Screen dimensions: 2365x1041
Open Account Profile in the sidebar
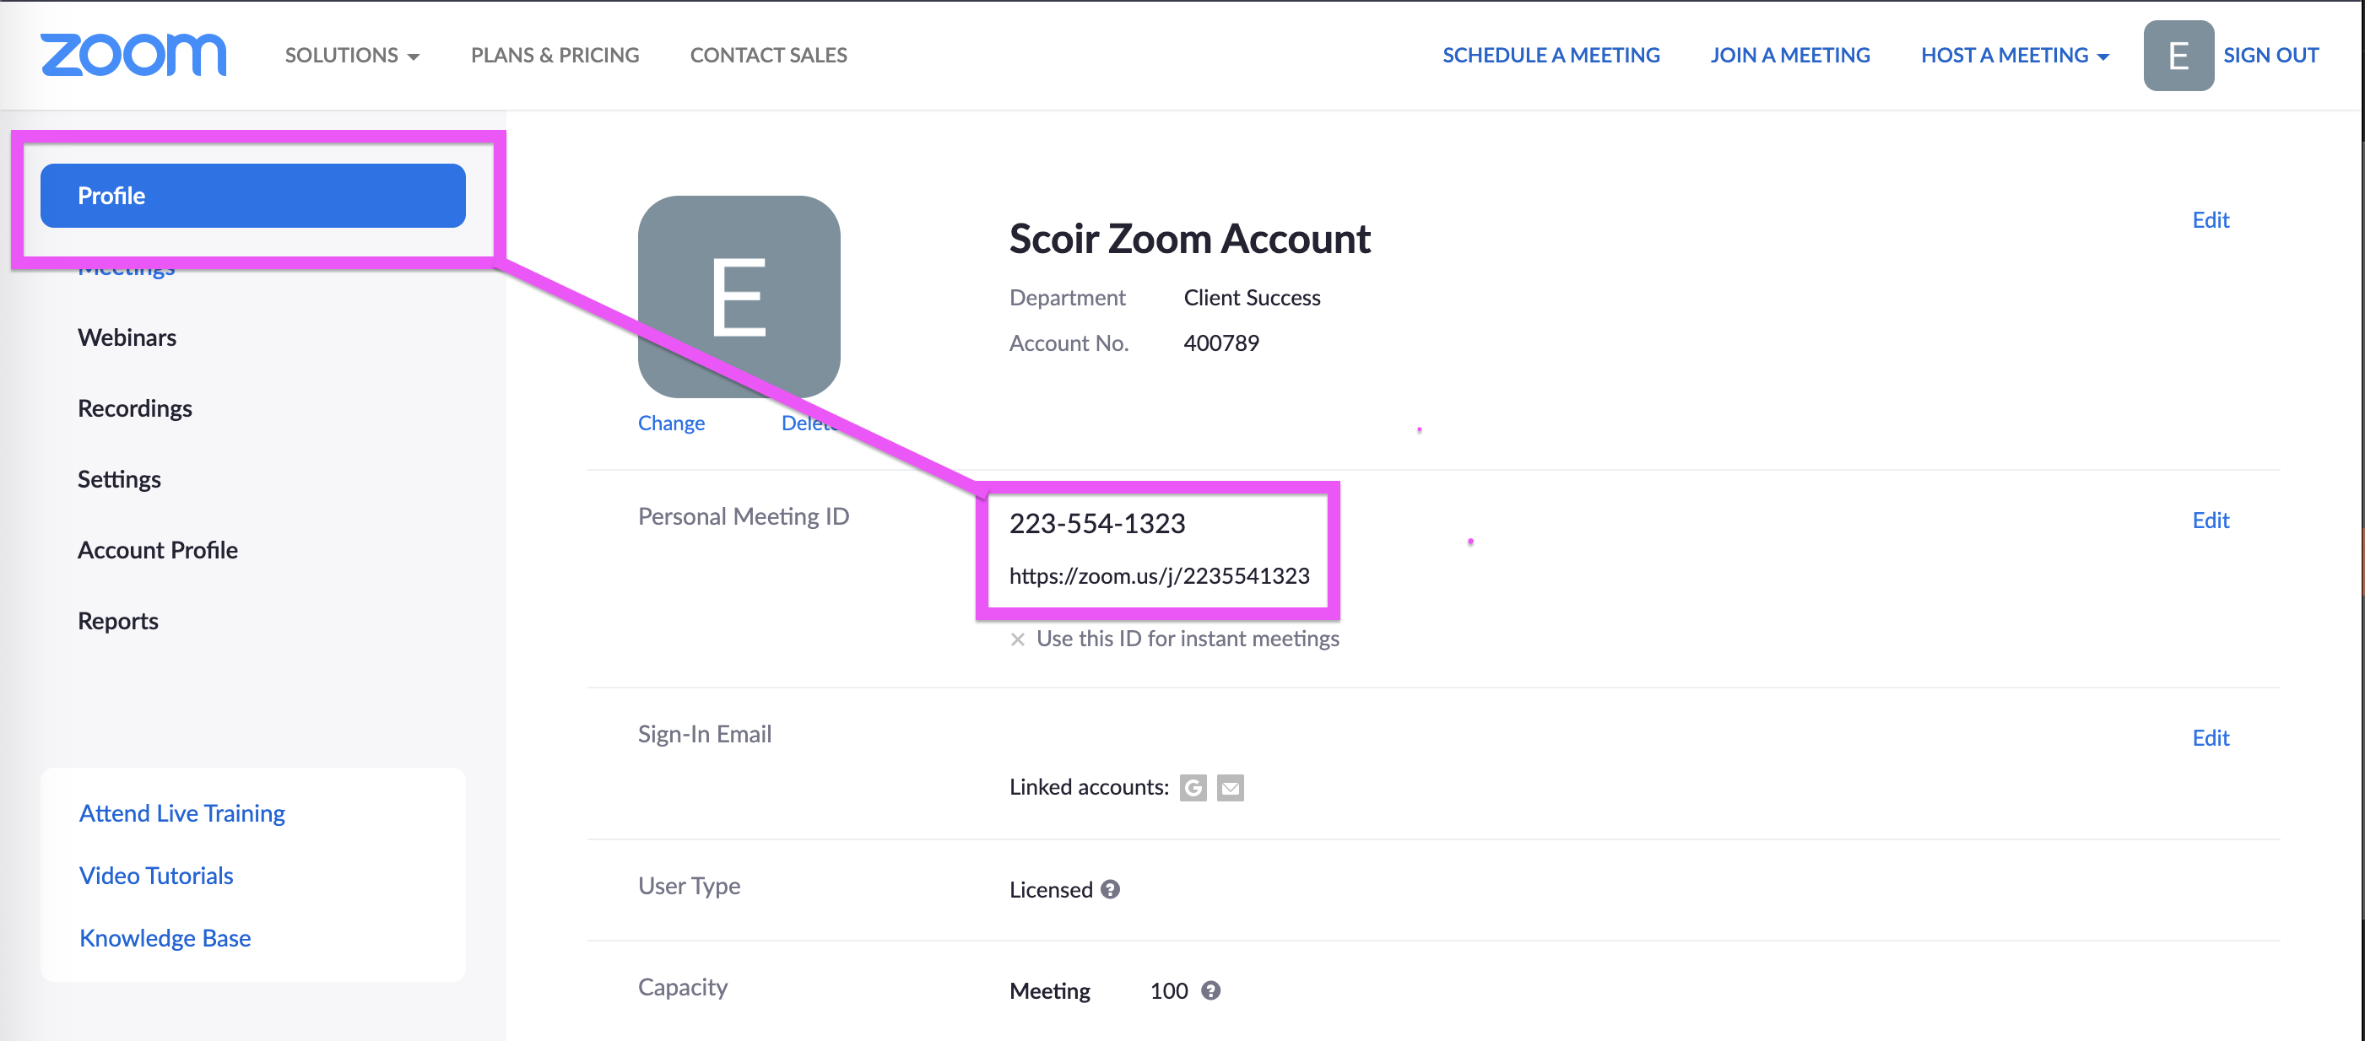click(x=158, y=550)
